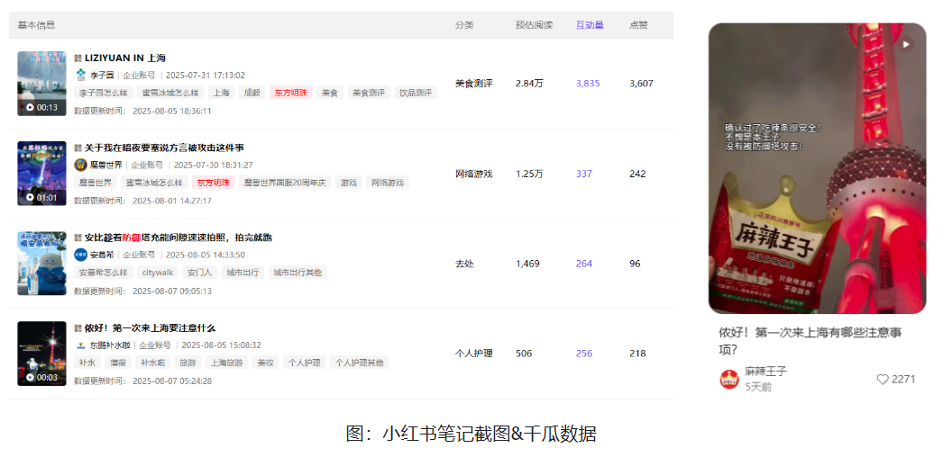Click the play icon on the 麻辣王子 video cover
The height and width of the screenshot is (457, 943).
[905, 44]
